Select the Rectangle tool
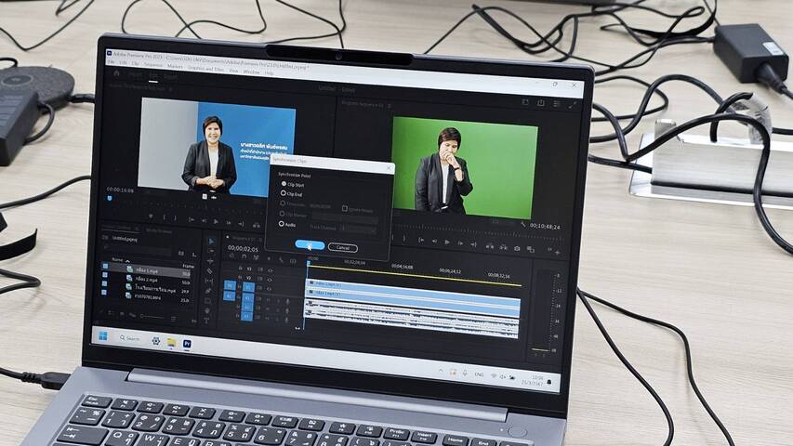 [x=208, y=301]
